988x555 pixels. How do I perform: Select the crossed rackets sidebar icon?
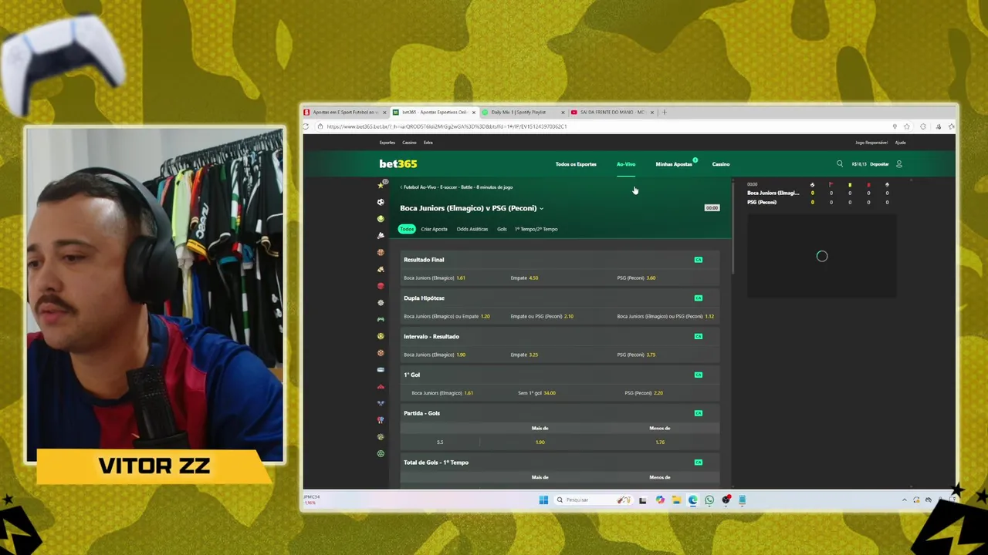381,403
